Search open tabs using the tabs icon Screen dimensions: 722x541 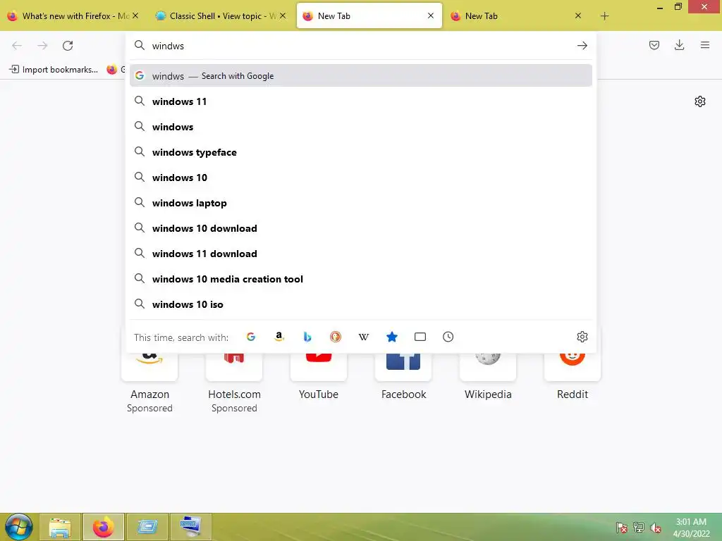420,337
